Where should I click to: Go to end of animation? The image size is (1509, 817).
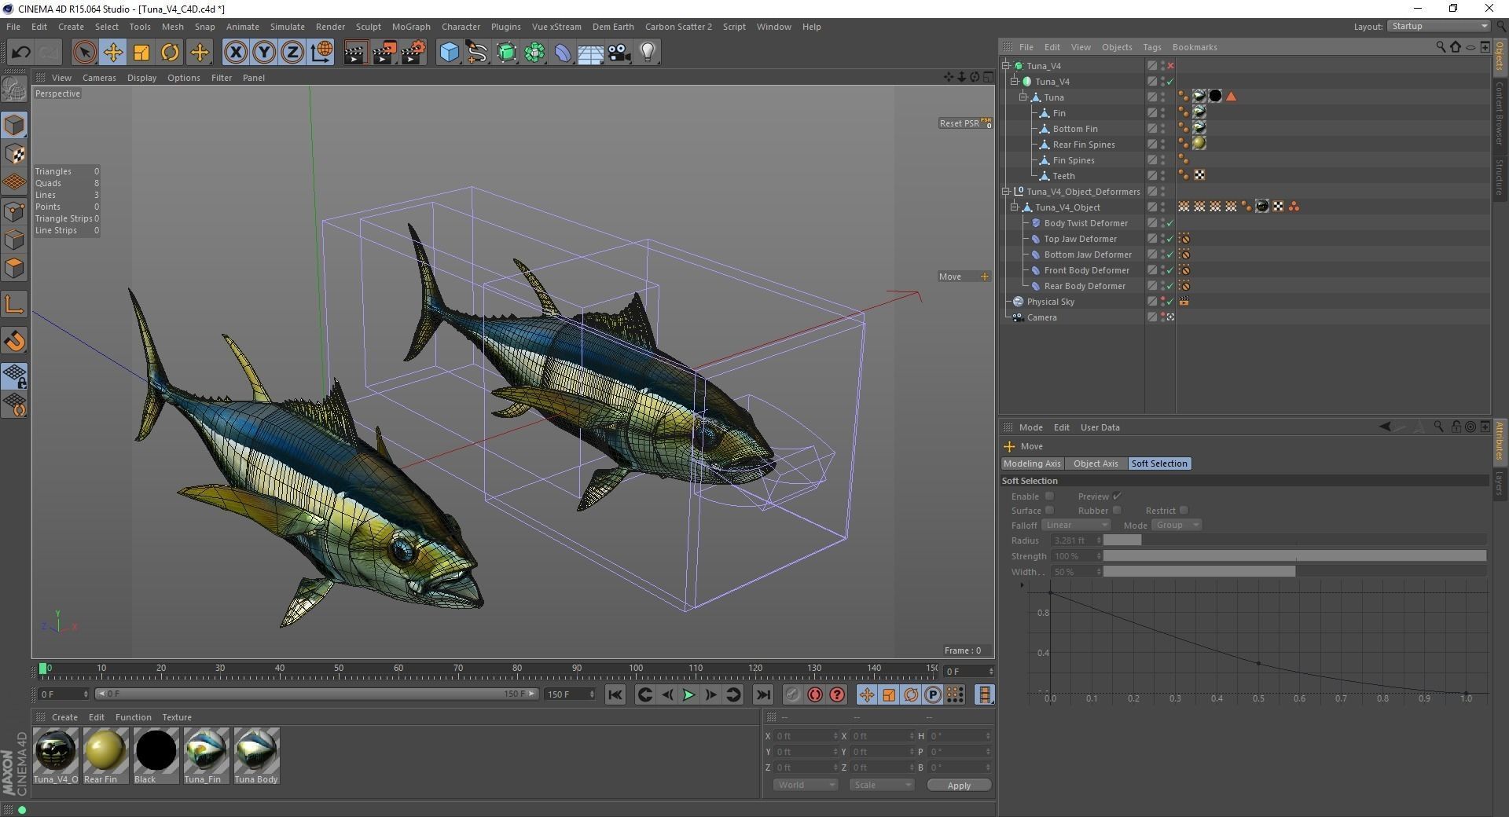(x=762, y=694)
